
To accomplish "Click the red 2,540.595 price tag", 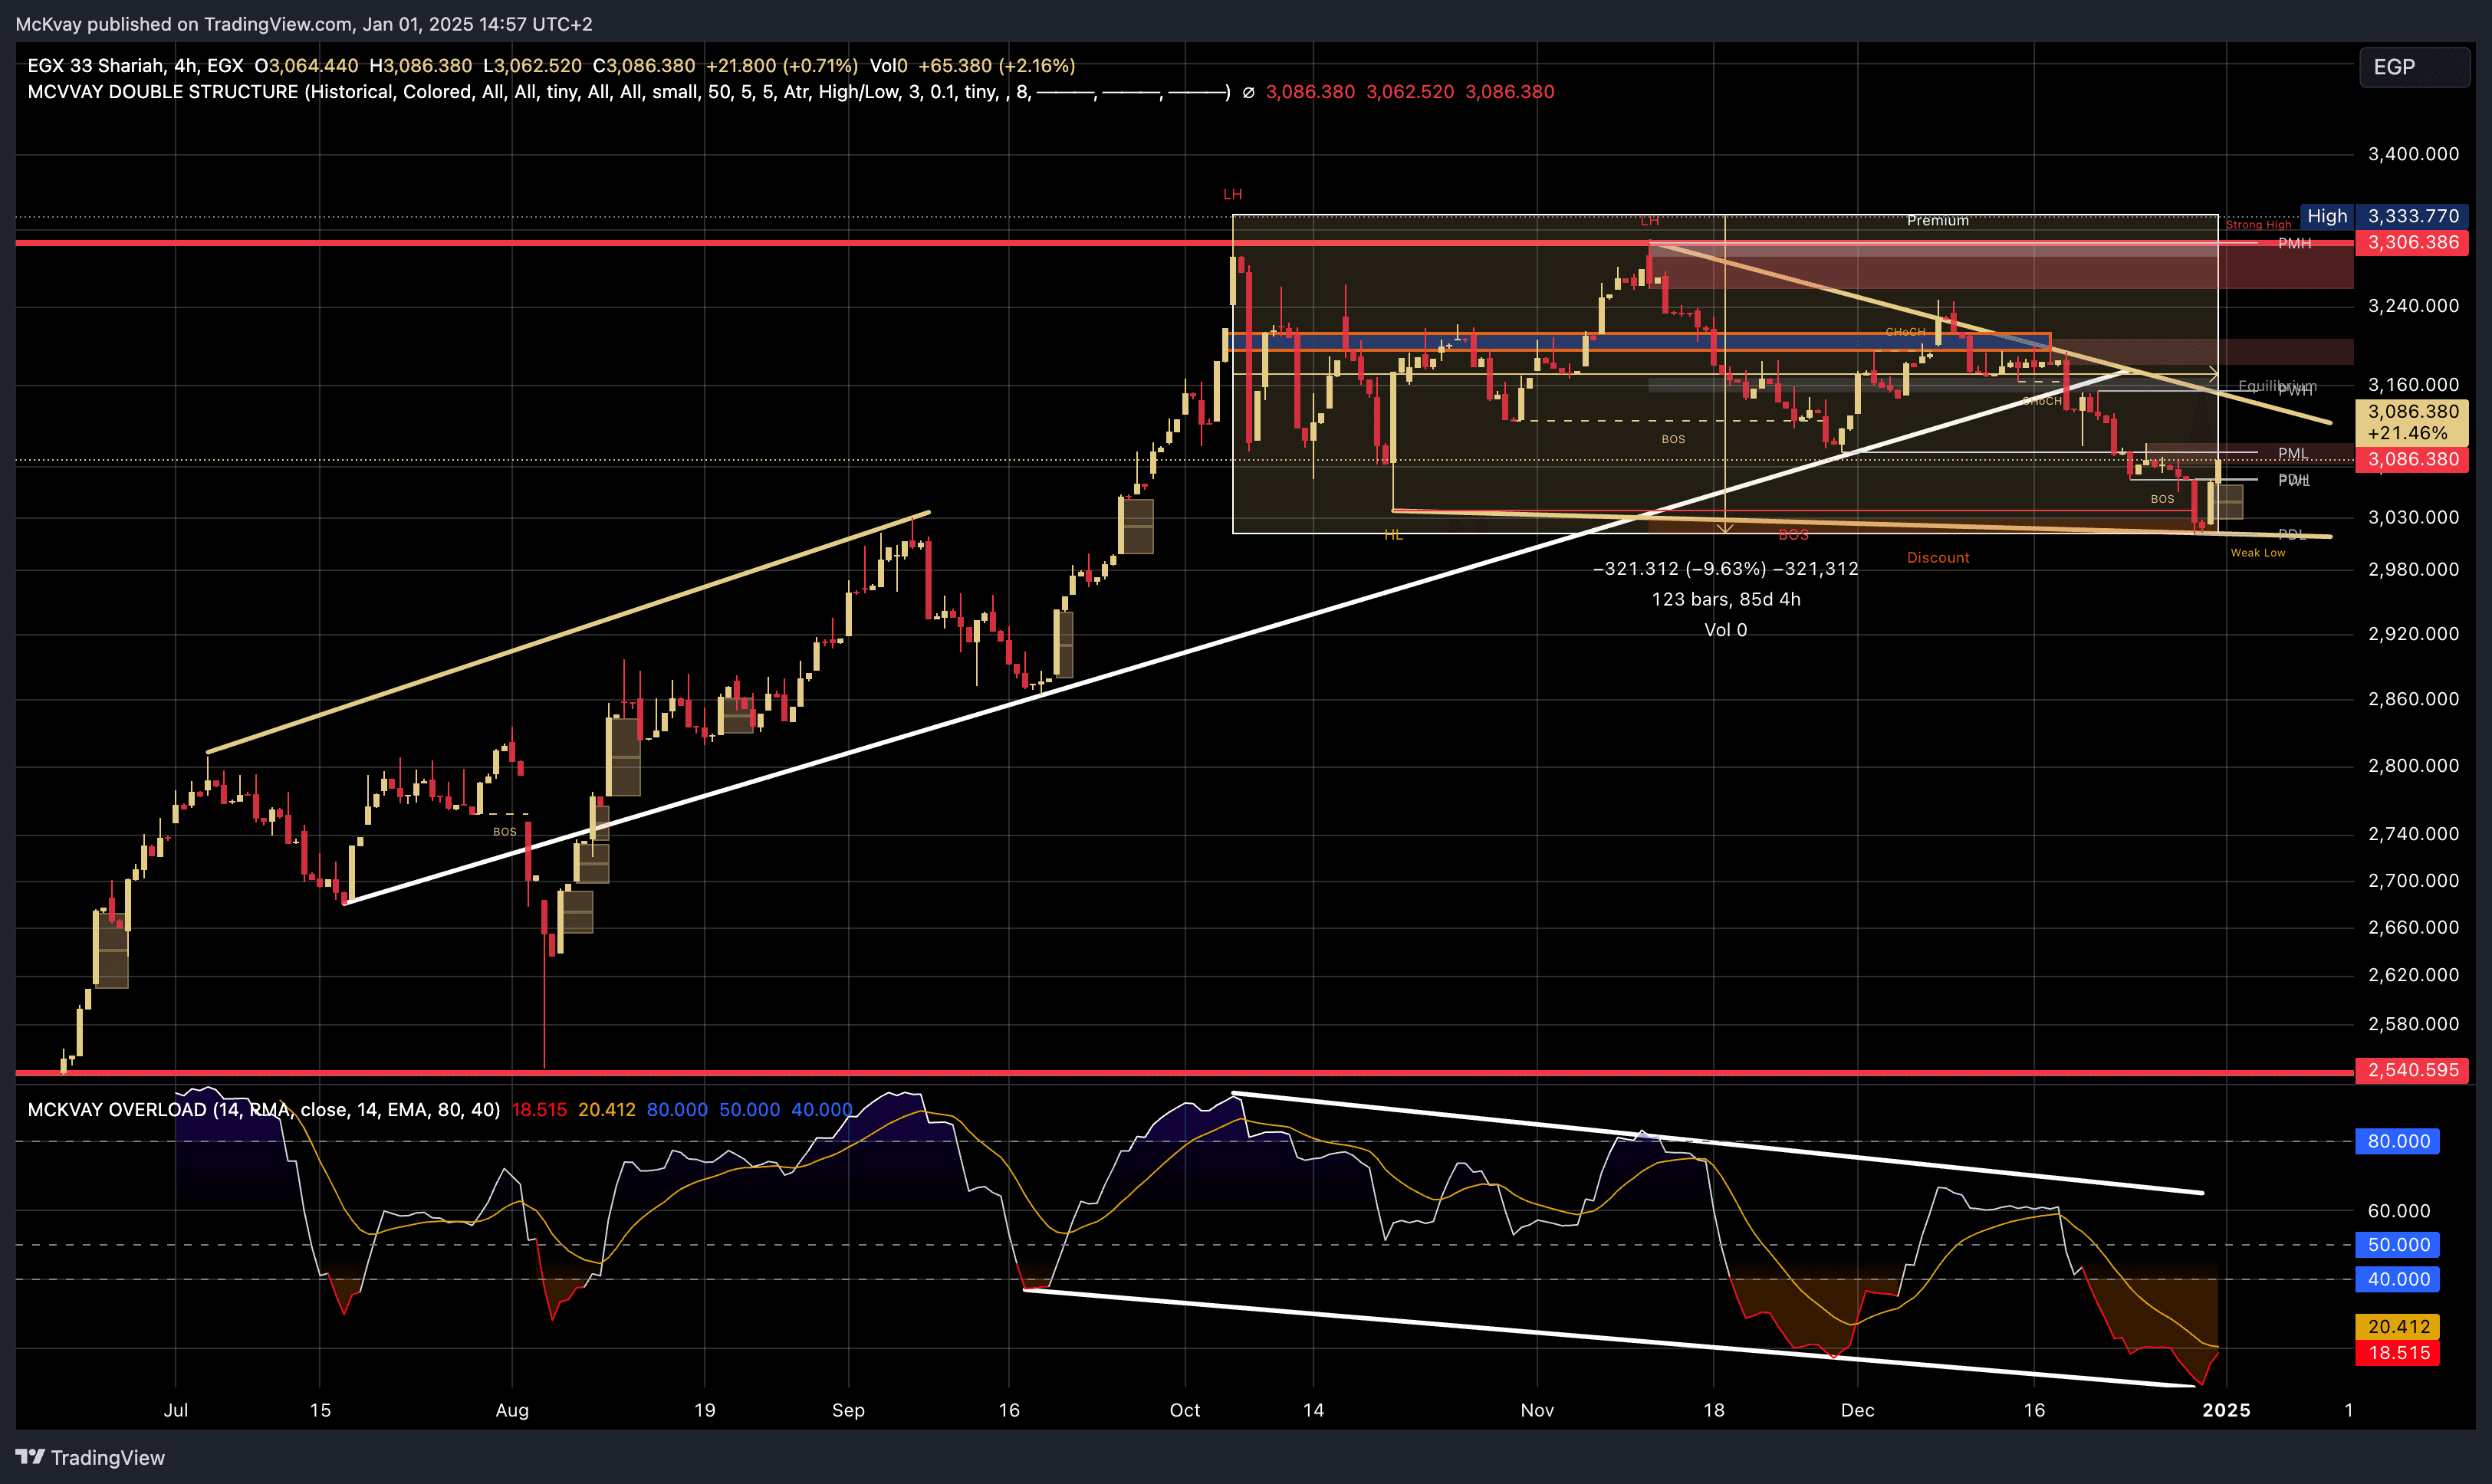I will click(x=2412, y=1070).
